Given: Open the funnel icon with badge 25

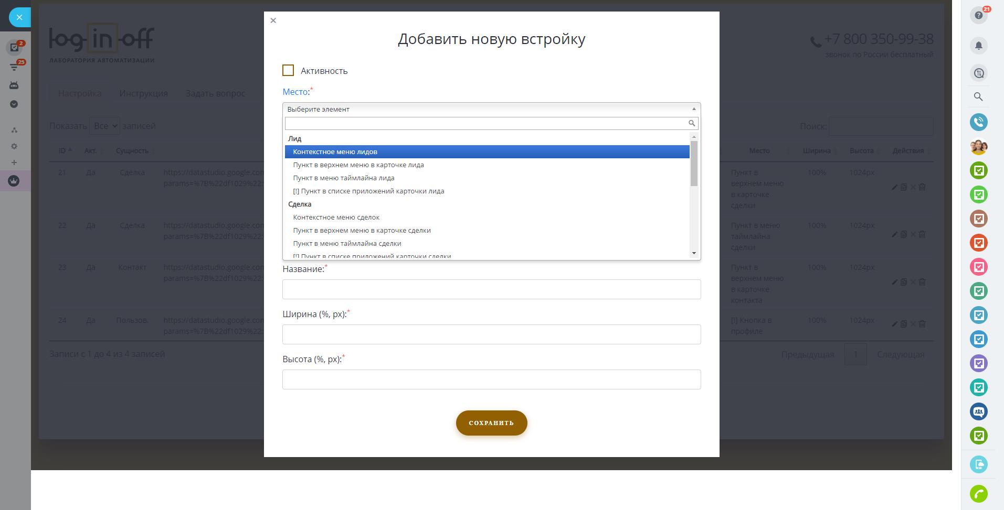Looking at the screenshot, I should pos(15,67).
